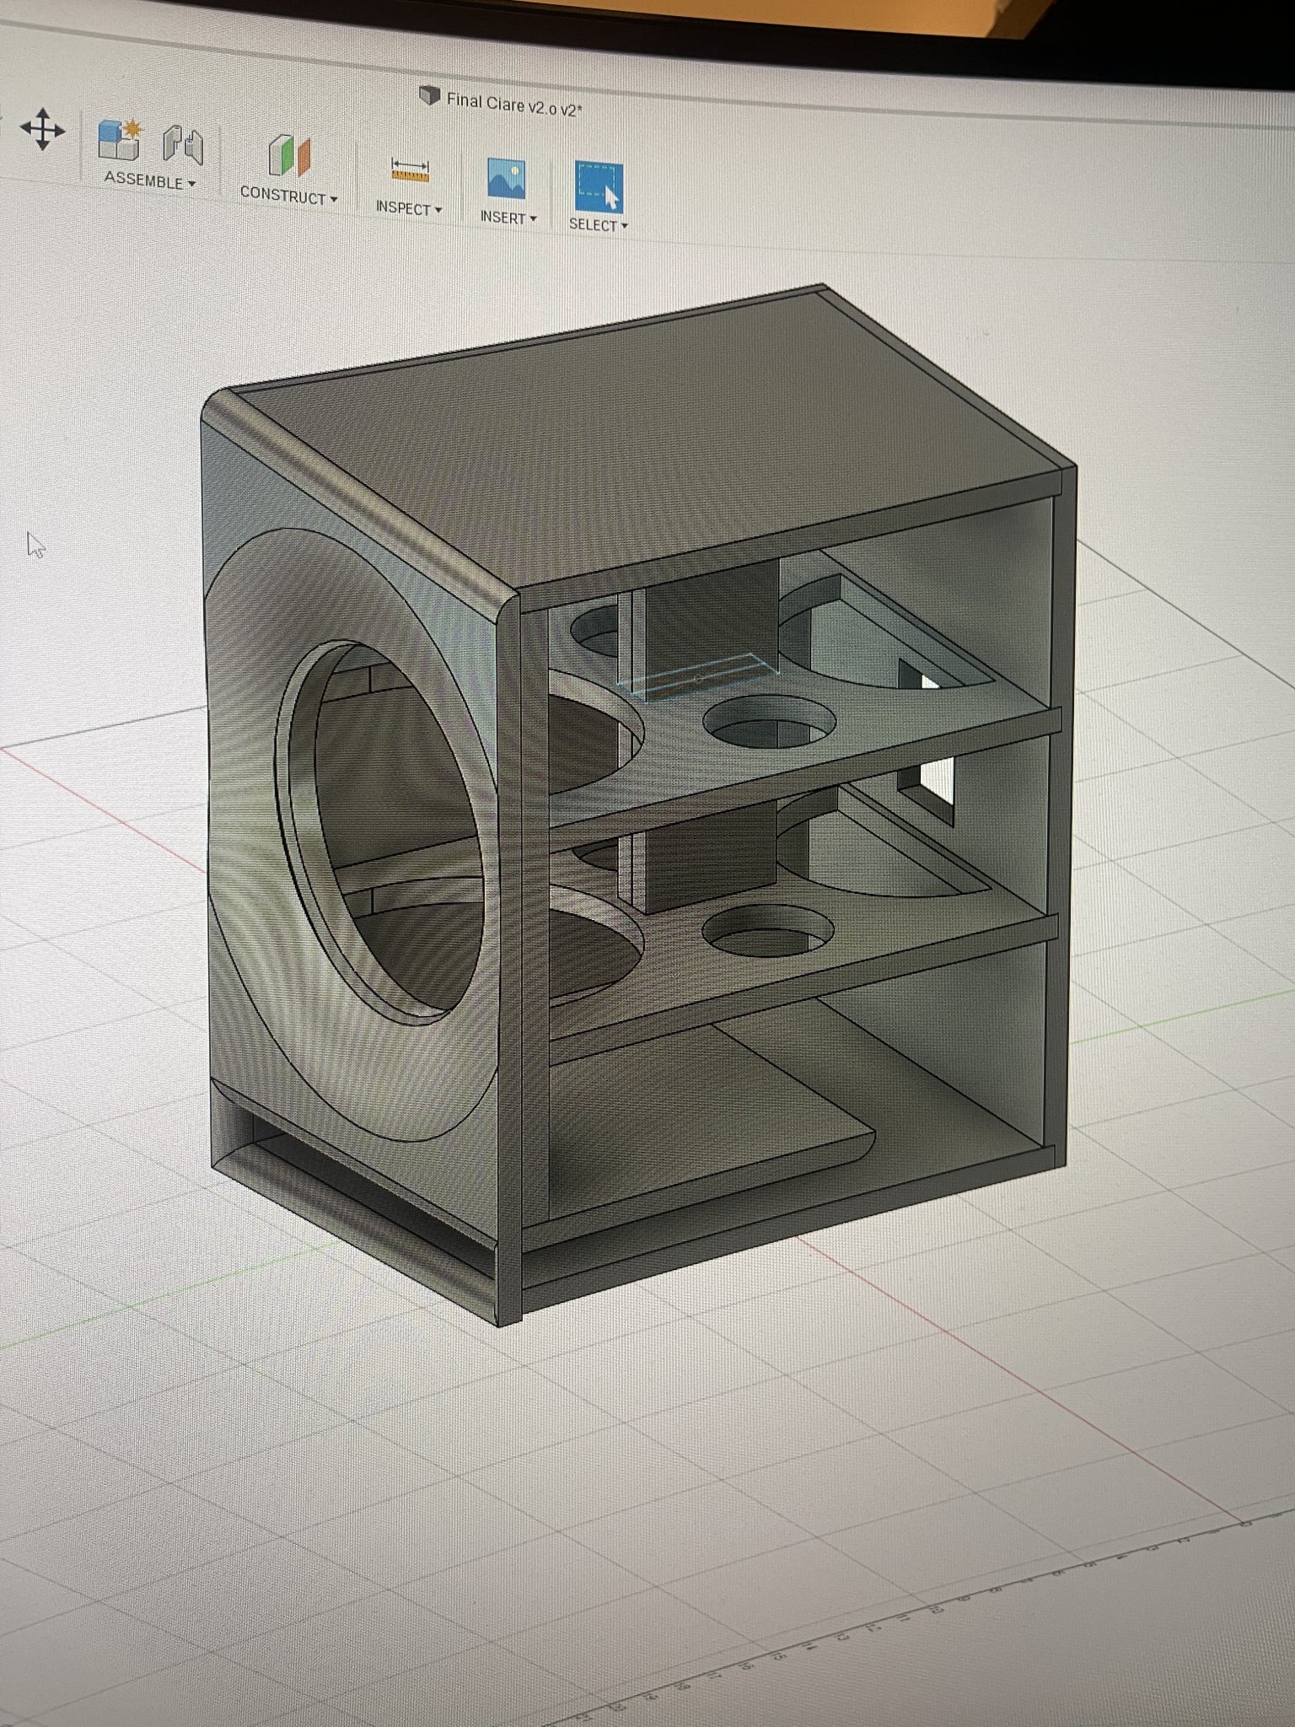Click the Insert image icon
The height and width of the screenshot is (1727, 1295).
(x=506, y=180)
